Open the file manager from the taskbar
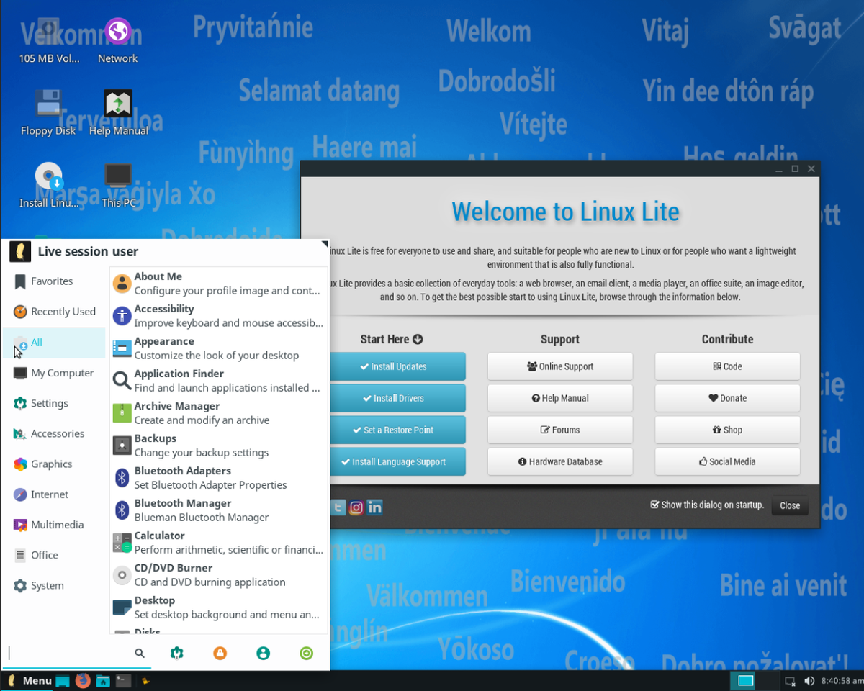This screenshot has width=864, height=691. click(103, 680)
